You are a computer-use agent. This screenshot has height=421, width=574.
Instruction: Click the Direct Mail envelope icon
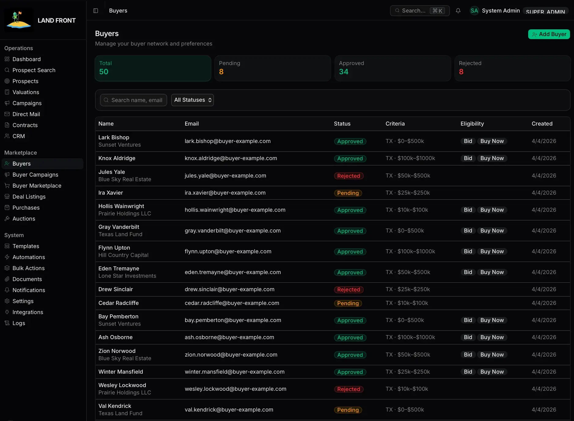tap(7, 114)
